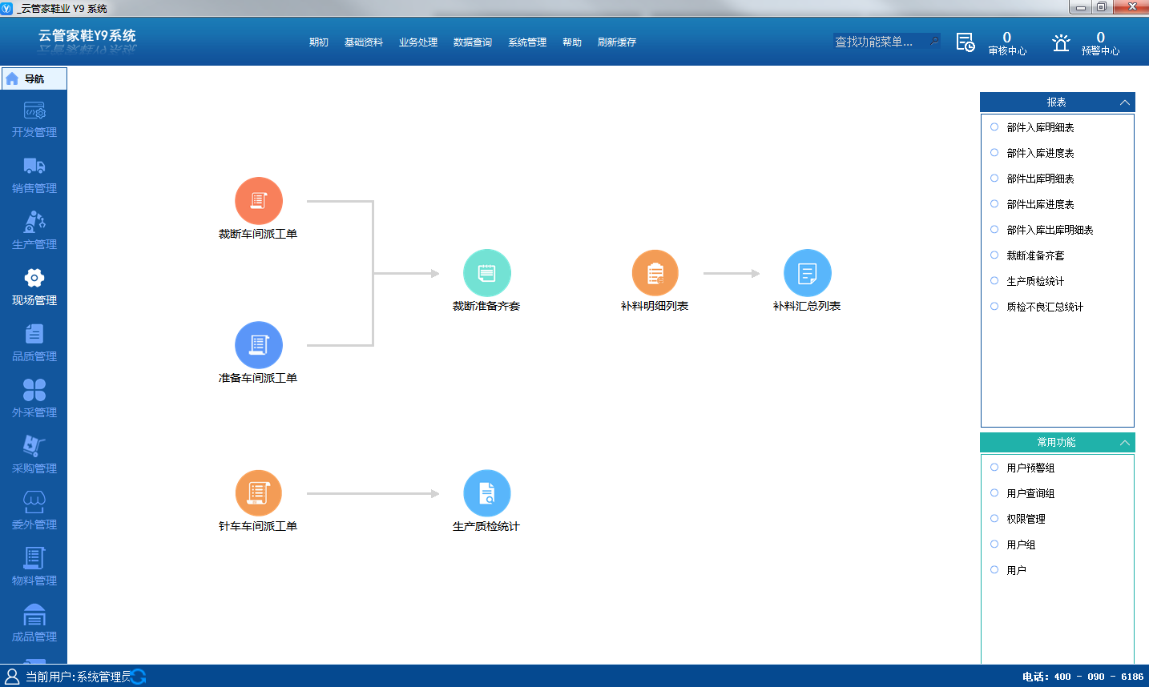Click the 刷新缓存 button
This screenshot has width=1149, height=687.
click(x=617, y=42)
